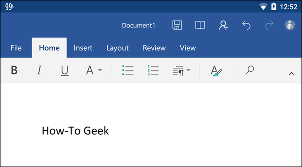Image resolution: width=302 pixels, height=167 pixels.
Task: Place cursor in How-To Geek text
Action: tap(75, 131)
